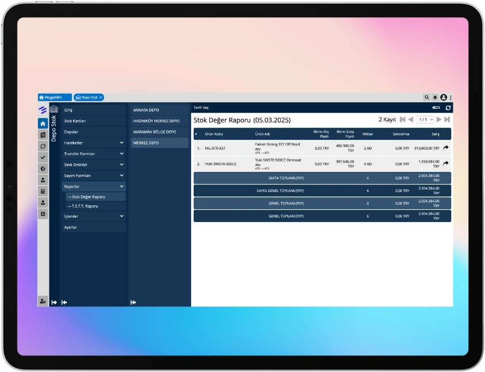This screenshot has width=485, height=372.
Task: Open the user account avatar icon
Action: [x=443, y=98]
